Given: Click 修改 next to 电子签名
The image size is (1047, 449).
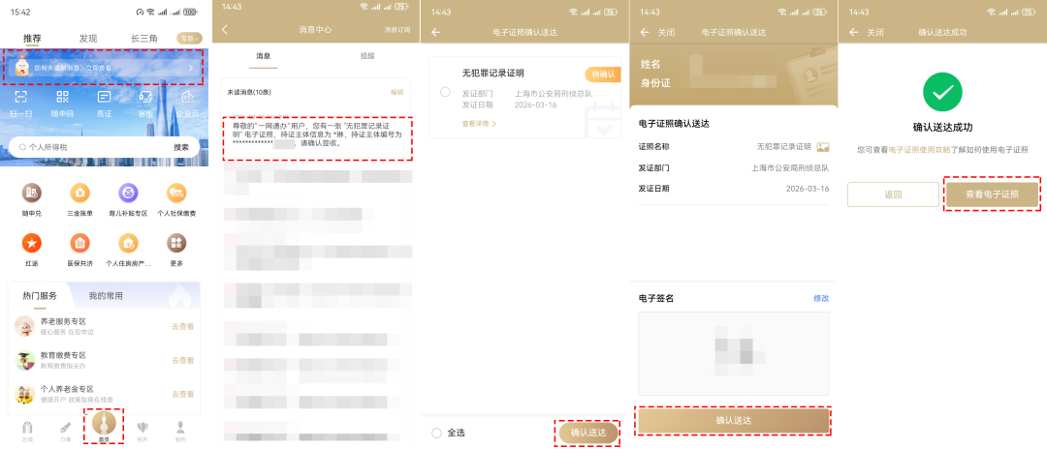Looking at the screenshot, I should click(820, 298).
